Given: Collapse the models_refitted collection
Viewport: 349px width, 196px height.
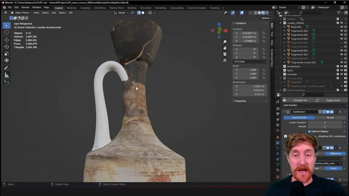Looking at the screenshot, I should coord(281,23).
